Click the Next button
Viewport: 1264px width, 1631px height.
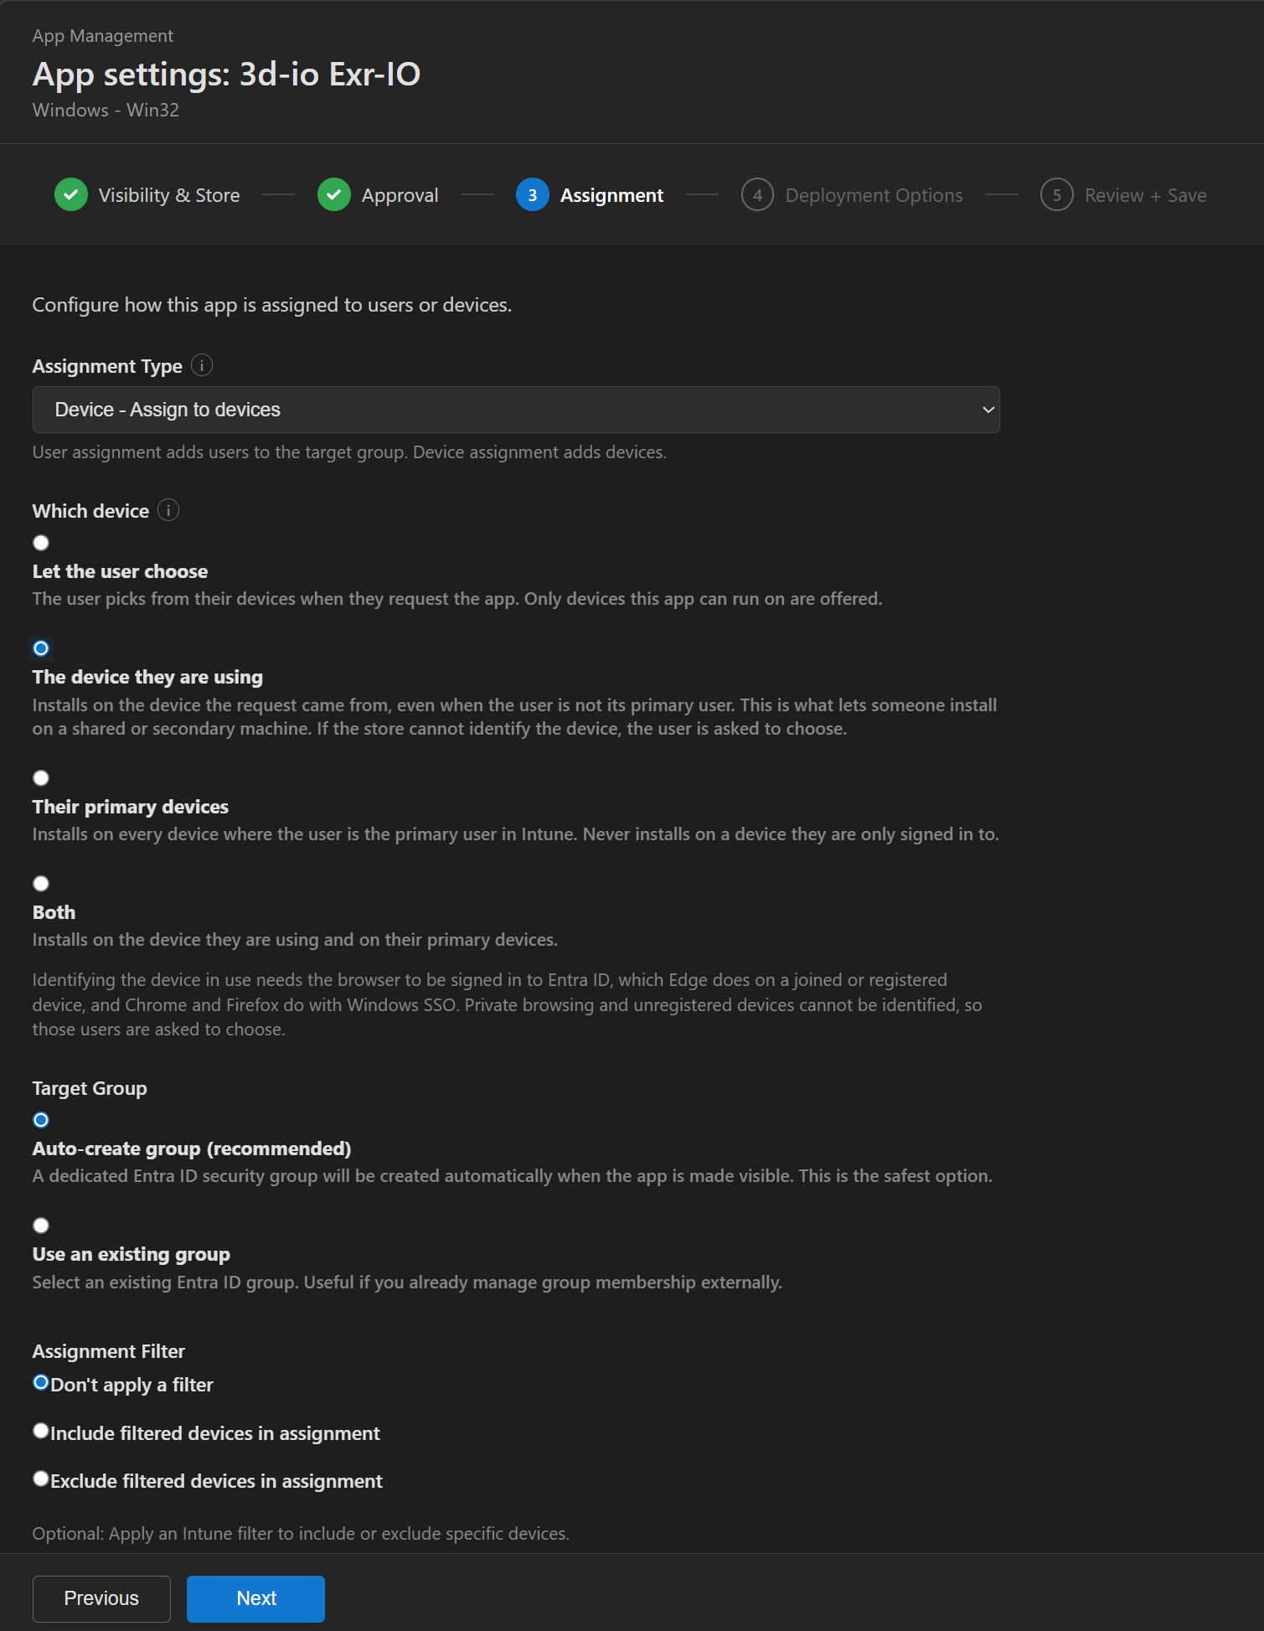(255, 1598)
